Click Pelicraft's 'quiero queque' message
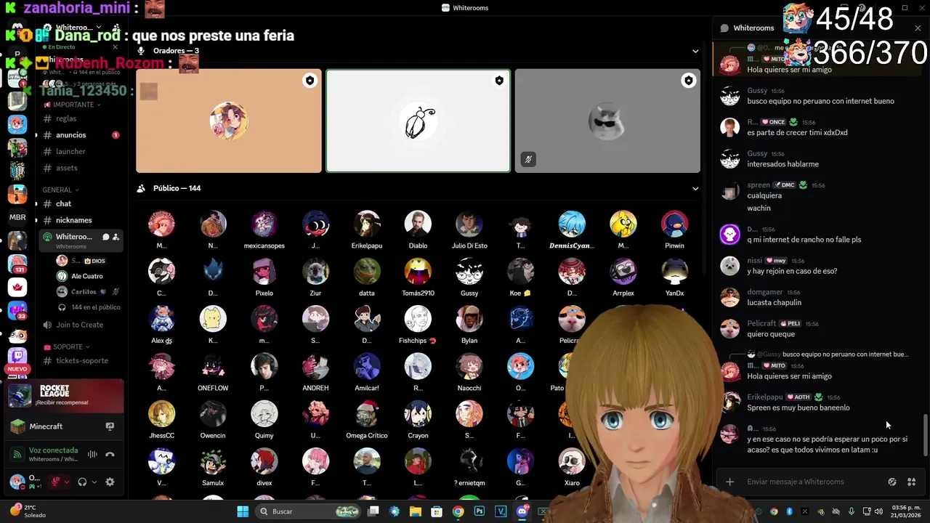The image size is (930, 523). point(771,334)
